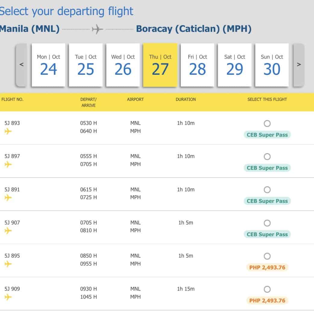Viewport: 314px width, 314px height.
Task: Click CEB Super Pass badge for flight 5J 897
Action: click(267, 168)
